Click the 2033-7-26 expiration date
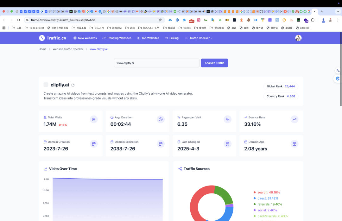This screenshot has width=342, height=221. click(123, 149)
